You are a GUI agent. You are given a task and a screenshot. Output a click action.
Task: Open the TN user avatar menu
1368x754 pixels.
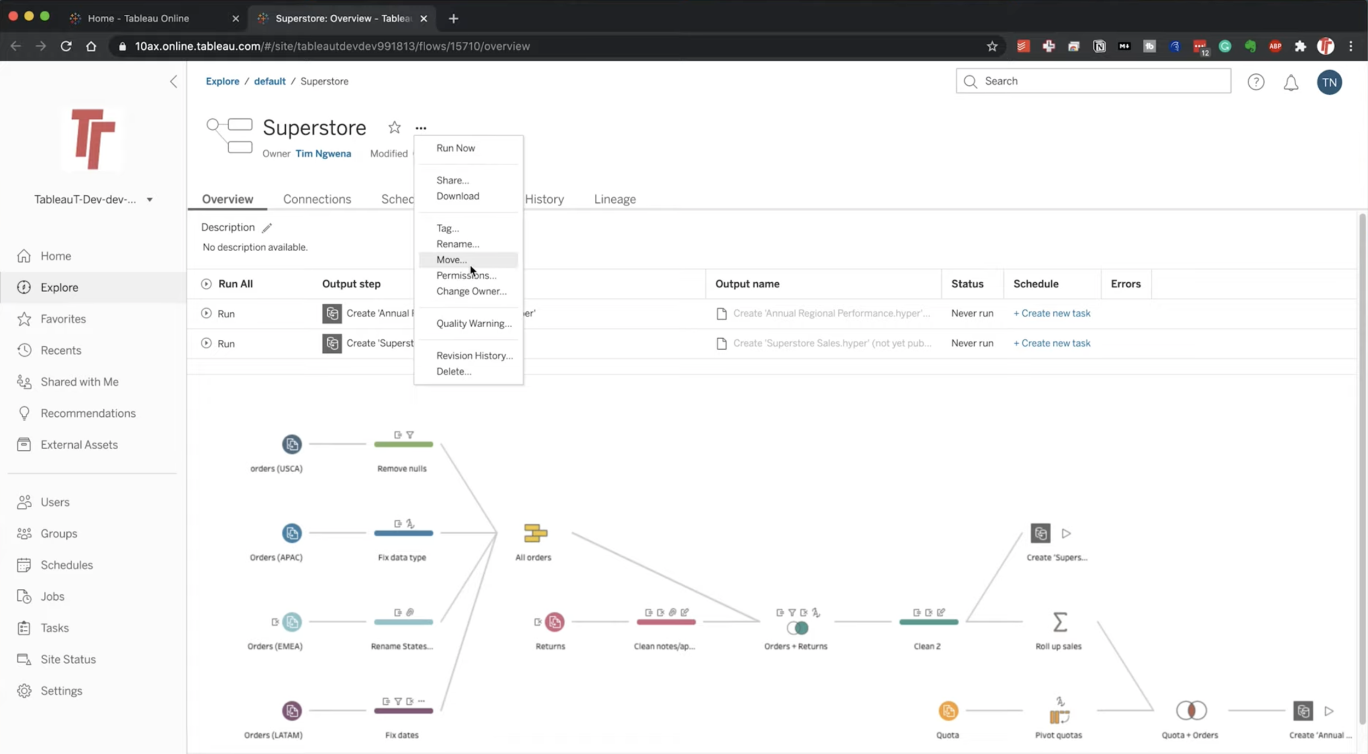1329,83
